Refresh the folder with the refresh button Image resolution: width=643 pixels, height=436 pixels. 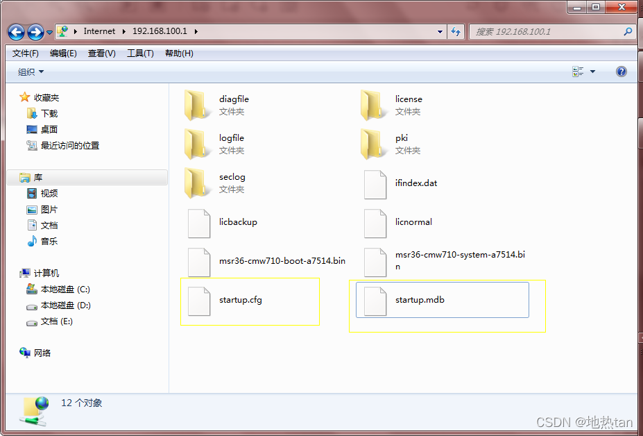455,32
